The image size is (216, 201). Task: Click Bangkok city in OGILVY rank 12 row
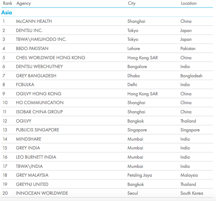[x=135, y=121]
